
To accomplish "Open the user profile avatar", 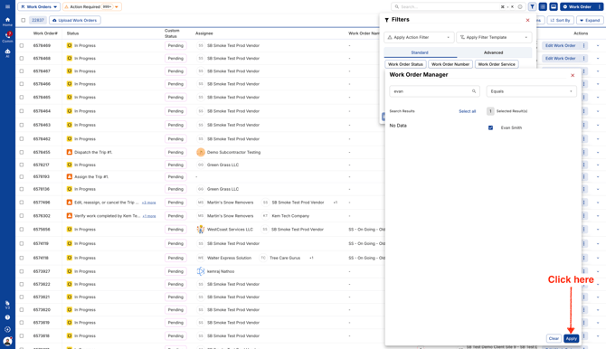I will point(7,341).
